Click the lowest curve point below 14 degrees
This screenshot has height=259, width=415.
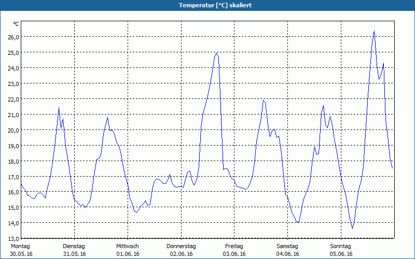click(353, 228)
